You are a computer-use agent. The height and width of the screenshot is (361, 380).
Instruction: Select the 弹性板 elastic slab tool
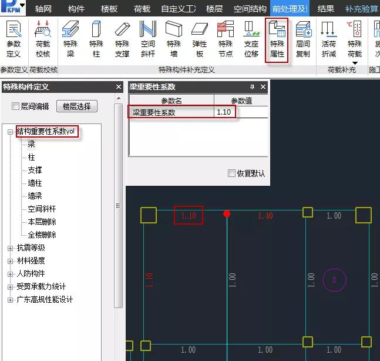(200, 39)
